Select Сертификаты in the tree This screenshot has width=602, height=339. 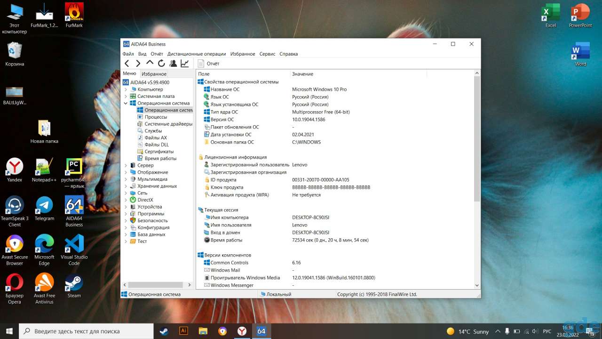155,152
